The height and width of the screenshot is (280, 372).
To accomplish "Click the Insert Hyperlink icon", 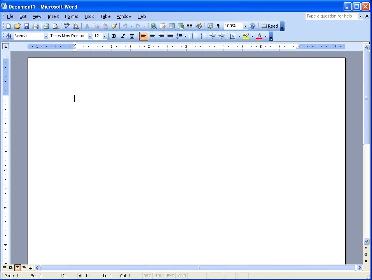I will (154, 26).
